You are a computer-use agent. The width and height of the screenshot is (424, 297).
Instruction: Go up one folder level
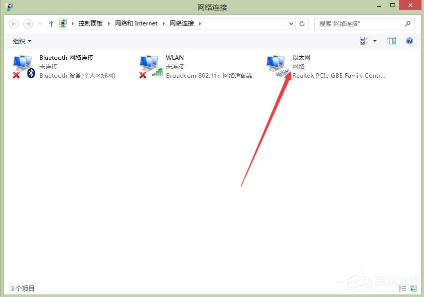coord(51,24)
